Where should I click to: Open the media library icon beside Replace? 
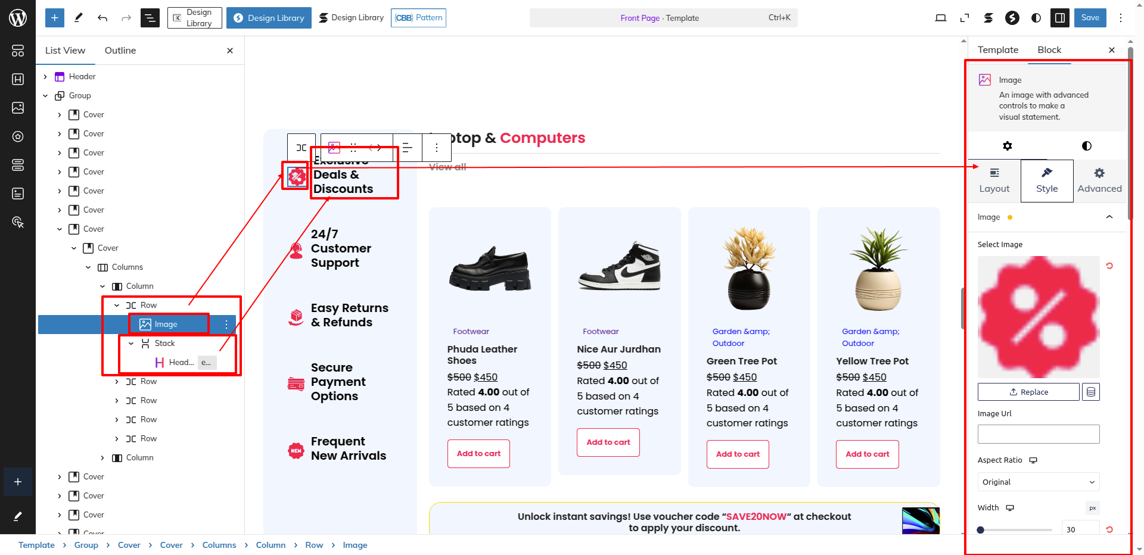click(1091, 392)
